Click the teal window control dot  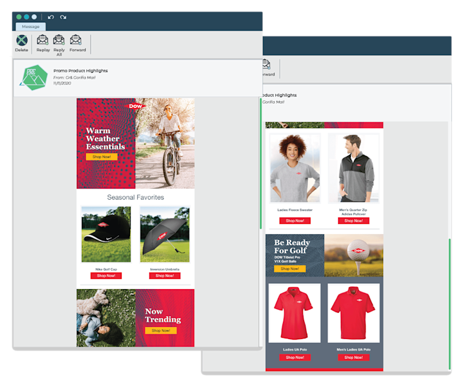click(26, 17)
